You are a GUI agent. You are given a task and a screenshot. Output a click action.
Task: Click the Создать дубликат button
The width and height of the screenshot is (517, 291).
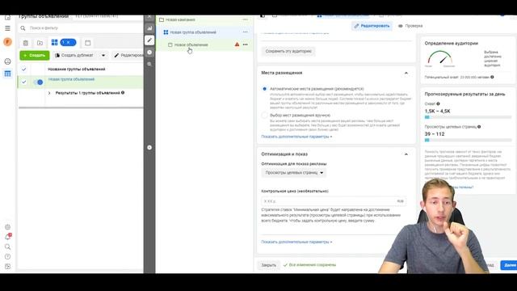[x=74, y=56]
